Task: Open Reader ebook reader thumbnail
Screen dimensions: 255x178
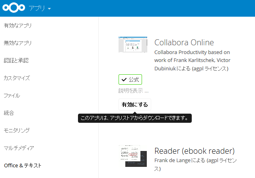Action: click(x=133, y=156)
